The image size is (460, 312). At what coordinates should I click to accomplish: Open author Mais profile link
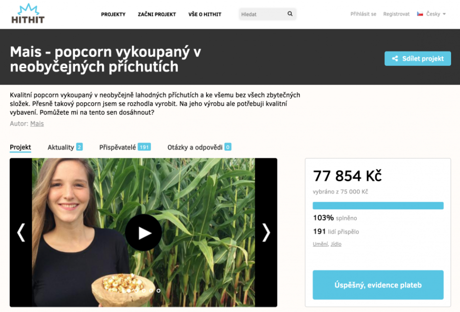tap(37, 124)
